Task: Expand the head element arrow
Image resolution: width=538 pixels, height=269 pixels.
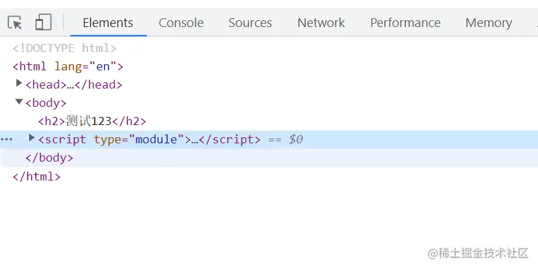Action: tap(19, 83)
